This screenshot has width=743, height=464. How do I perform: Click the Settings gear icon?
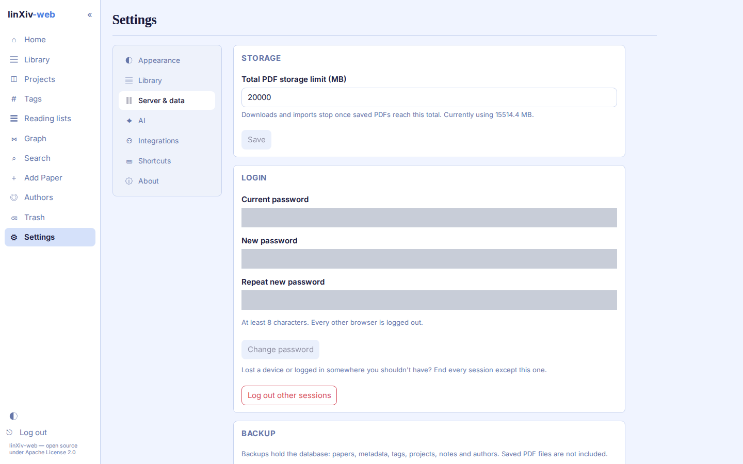pos(14,237)
